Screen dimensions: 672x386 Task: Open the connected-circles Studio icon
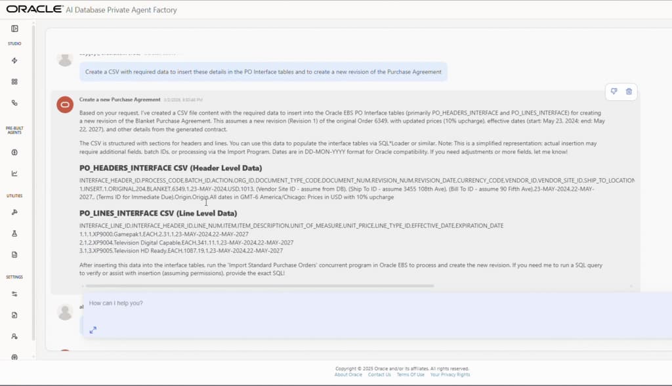click(x=14, y=103)
